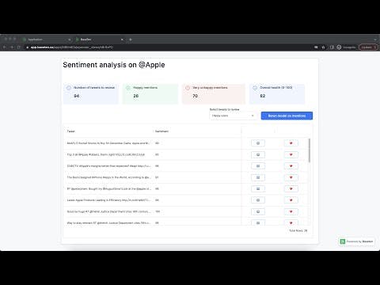Click the face icon button for AugustSmartLock tweet row
This screenshot has width=380, height=285.
click(x=258, y=188)
